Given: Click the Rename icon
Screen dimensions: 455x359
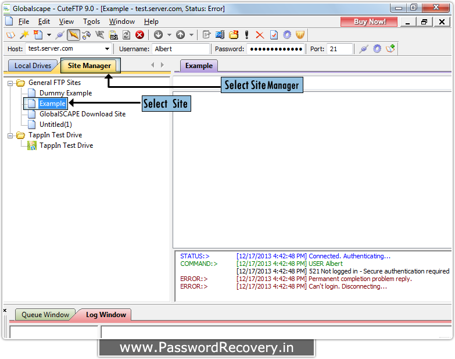Looking at the screenshot, I should (x=220, y=35).
